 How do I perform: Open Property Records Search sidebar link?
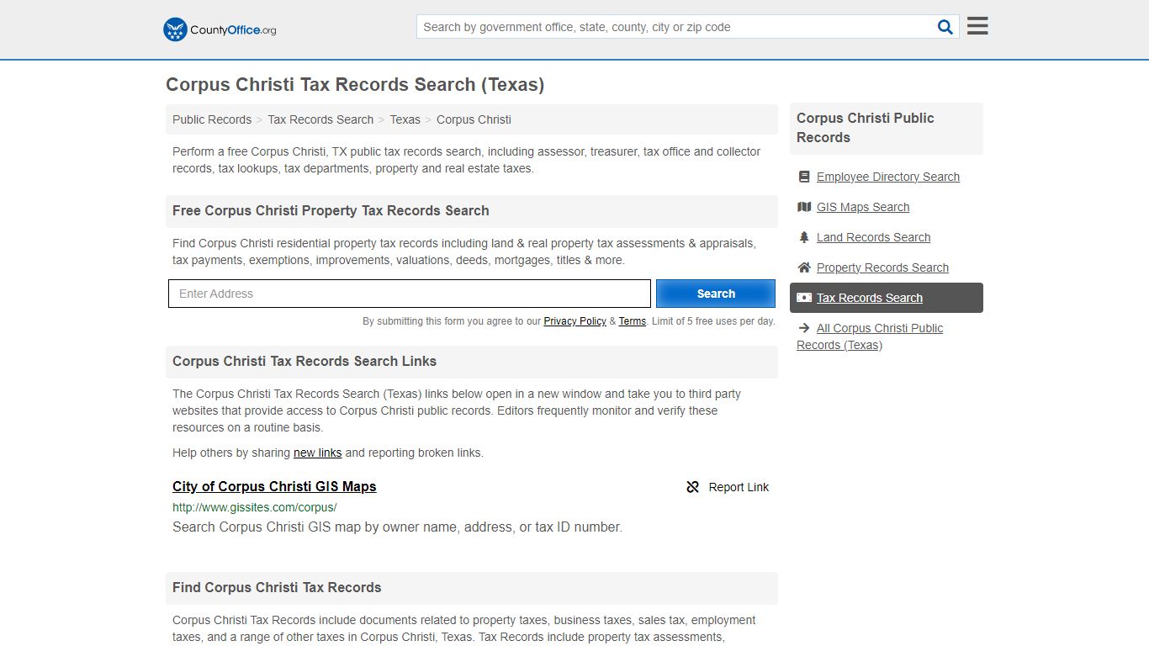pyautogui.click(x=882, y=267)
